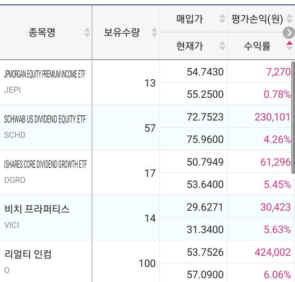Click the vertical scrollbar thumb
This screenshot has height=282, width=295.
(x=293, y=117)
